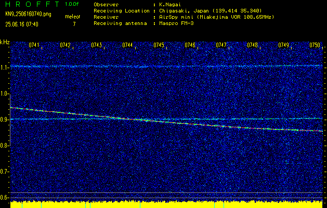
Task: Click time marker 0743
Action: (96, 45)
